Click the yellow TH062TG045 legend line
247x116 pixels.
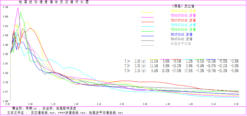[148, 12]
